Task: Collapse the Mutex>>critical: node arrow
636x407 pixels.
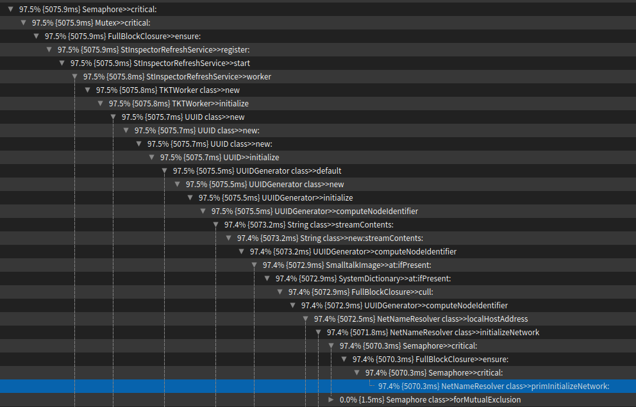Action: coord(24,22)
